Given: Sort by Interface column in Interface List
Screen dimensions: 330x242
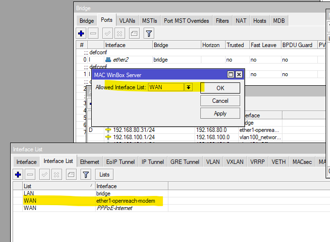Looking at the screenshot, I should 132,186.
